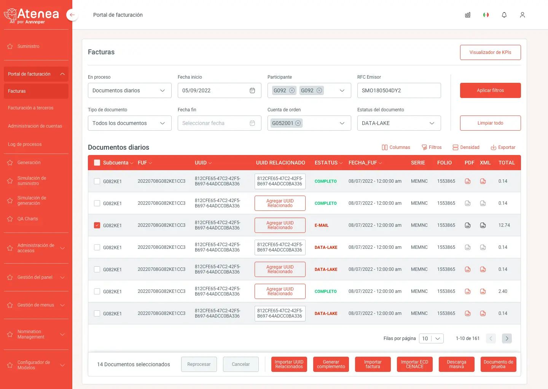Download XML of the E-MAIL status row
Viewport: 548px width, 389px height.
point(483,225)
